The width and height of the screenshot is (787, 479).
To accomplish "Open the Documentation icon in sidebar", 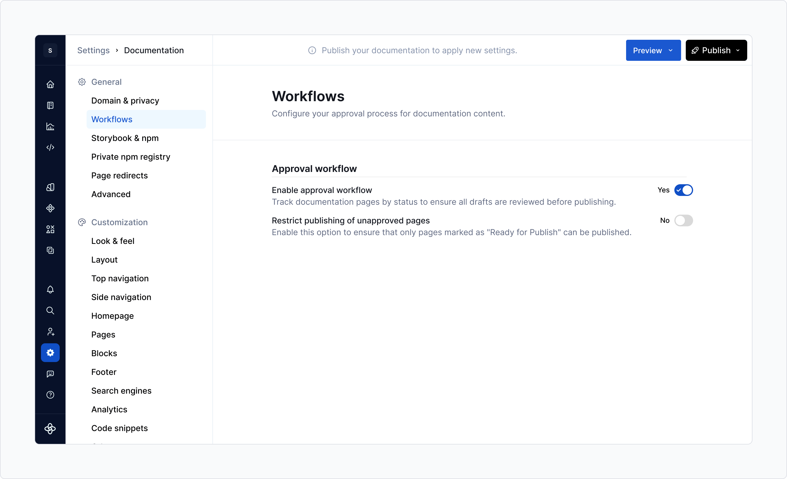I will pyautogui.click(x=50, y=105).
